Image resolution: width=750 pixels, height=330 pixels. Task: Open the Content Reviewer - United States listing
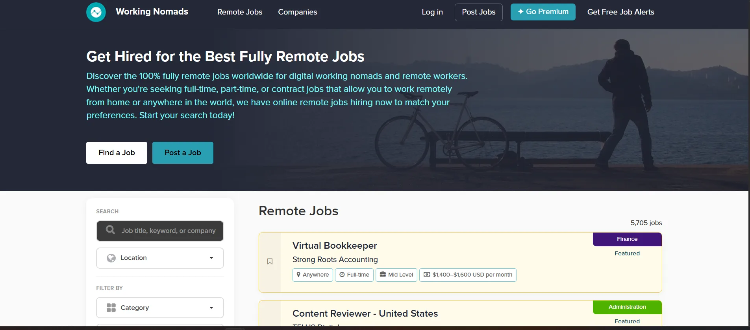click(365, 313)
